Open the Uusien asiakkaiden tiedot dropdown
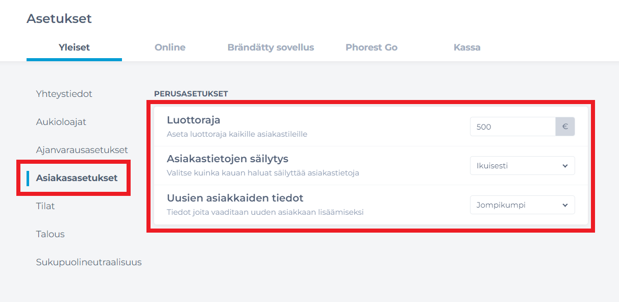 click(x=522, y=205)
